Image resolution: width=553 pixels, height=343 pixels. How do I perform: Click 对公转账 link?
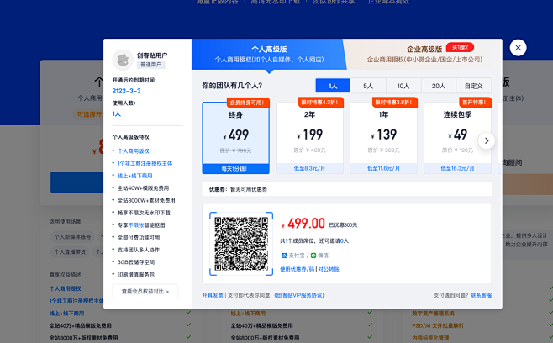(x=329, y=269)
